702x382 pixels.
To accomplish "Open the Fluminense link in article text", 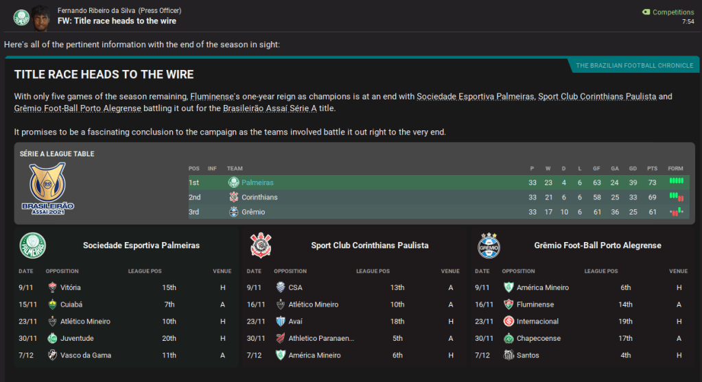I will click(213, 97).
